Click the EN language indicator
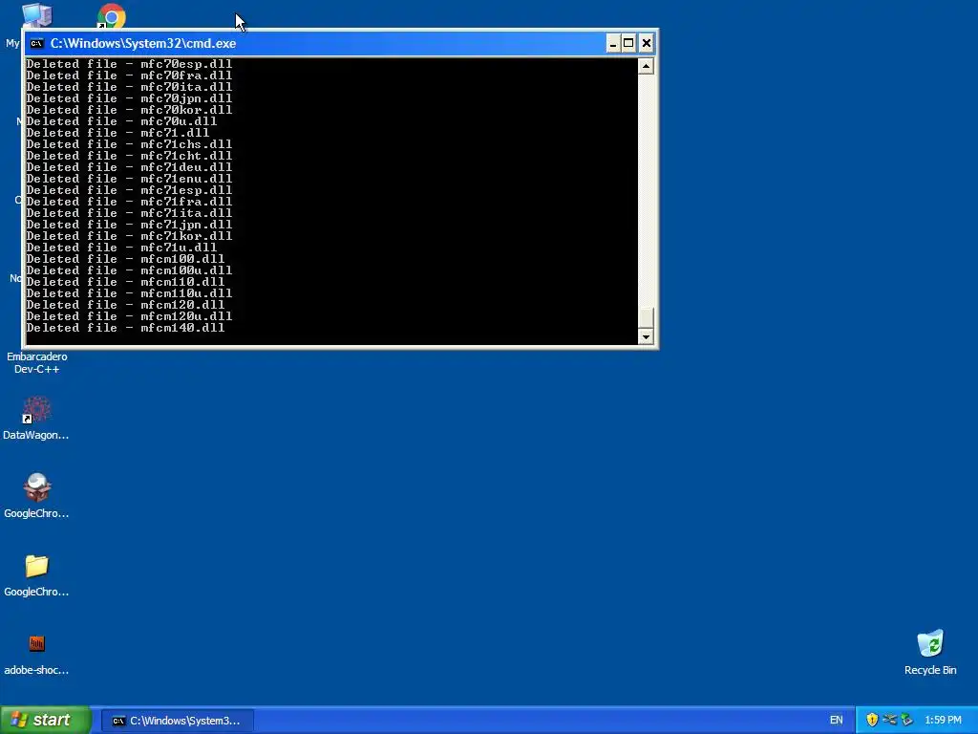978x734 pixels. tap(837, 720)
